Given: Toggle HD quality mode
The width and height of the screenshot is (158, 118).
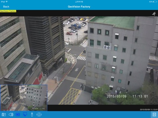Looking at the screenshot, I should pos(18,114).
